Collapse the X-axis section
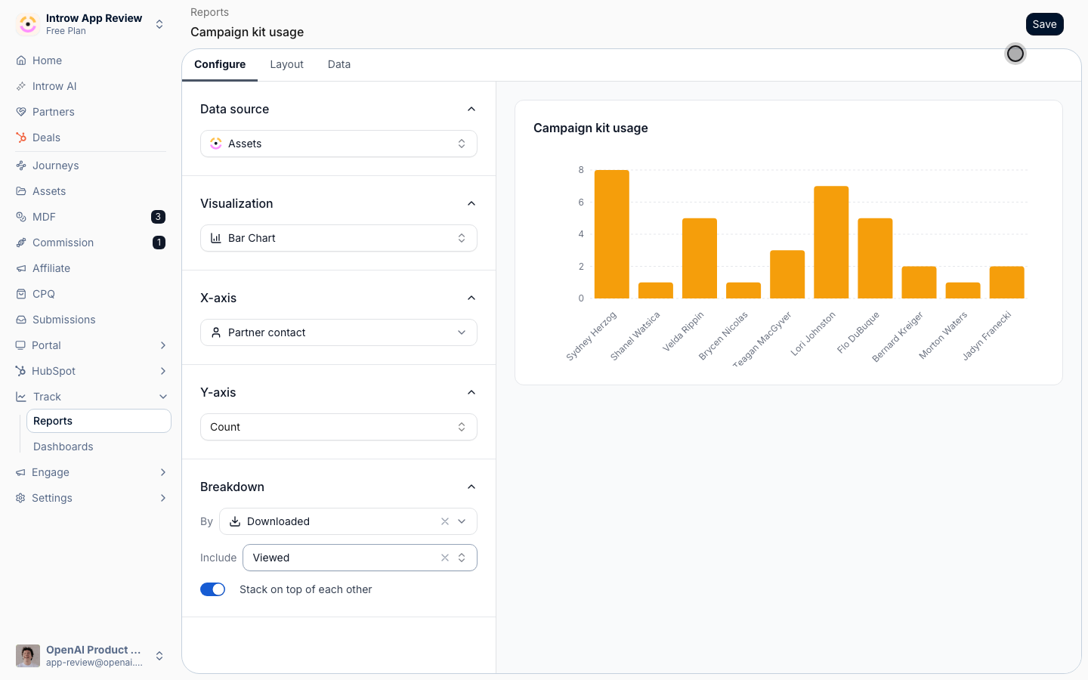The image size is (1088, 680). [x=471, y=298]
